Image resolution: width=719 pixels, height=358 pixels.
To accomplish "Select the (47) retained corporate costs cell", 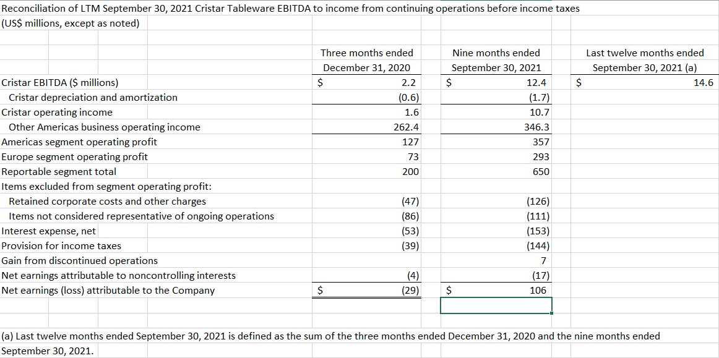I will coord(410,202).
